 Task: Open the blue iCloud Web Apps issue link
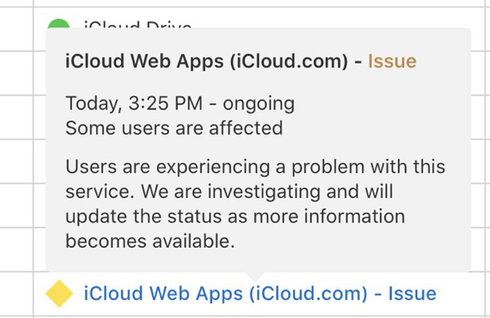(260, 294)
